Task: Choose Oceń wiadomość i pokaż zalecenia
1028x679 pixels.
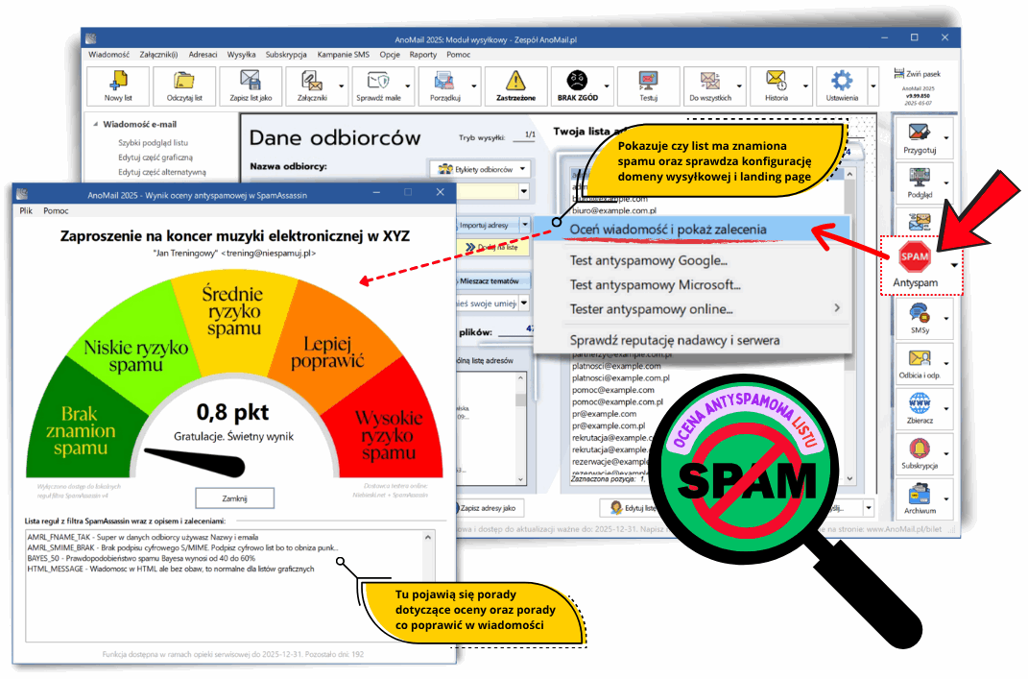Action: click(693, 230)
